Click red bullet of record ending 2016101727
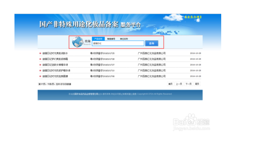This screenshot has height=157, width=258. [40, 65]
